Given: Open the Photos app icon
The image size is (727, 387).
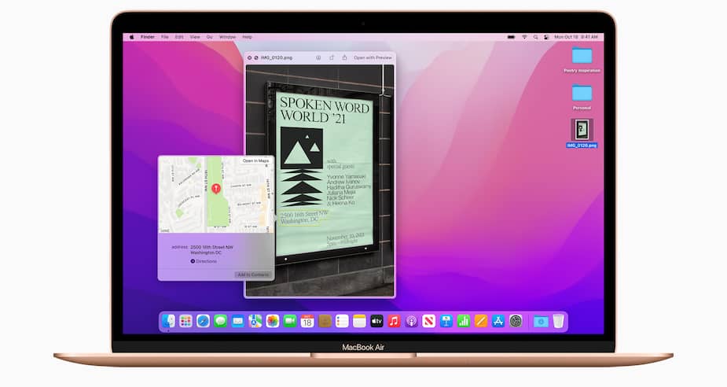Looking at the screenshot, I should click(x=273, y=321).
